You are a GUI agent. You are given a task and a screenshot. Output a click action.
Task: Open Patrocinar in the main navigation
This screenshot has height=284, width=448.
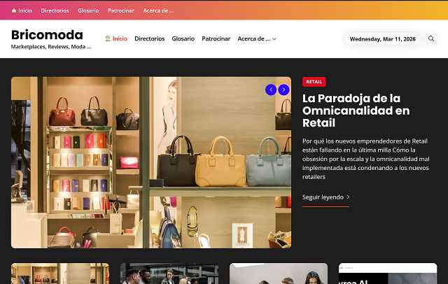(216, 38)
